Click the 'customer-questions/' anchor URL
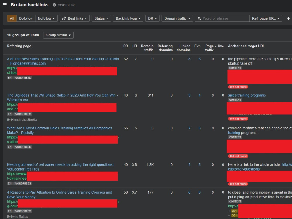 click(x=244, y=169)
